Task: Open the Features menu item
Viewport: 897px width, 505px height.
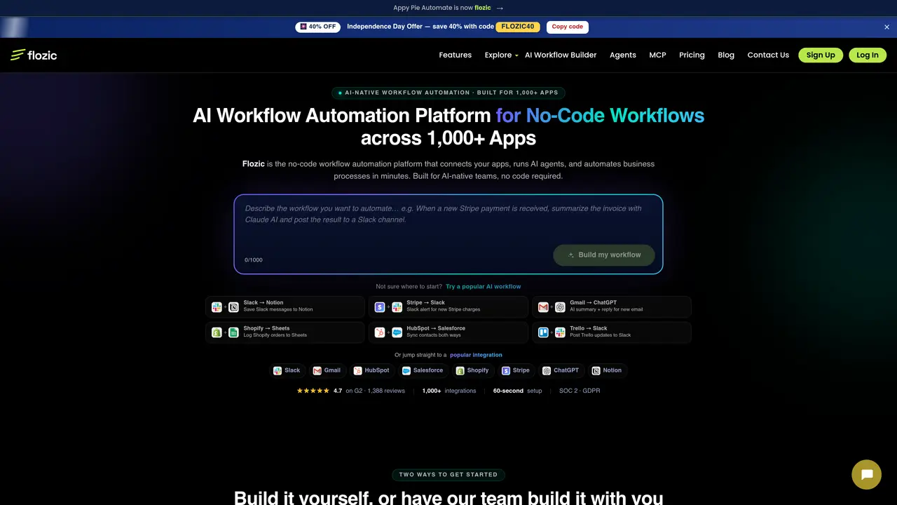Action: pyautogui.click(x=456, y=55)
